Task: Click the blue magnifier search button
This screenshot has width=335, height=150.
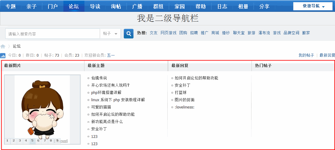Action: point(129,34)
